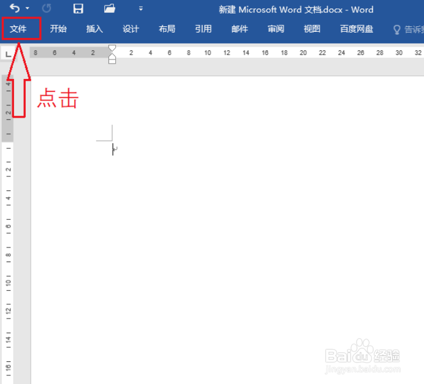Open the 文件 (File) tab
This screenshot has width=424, height=384.
pyautogui.click(x=18, y=29)
